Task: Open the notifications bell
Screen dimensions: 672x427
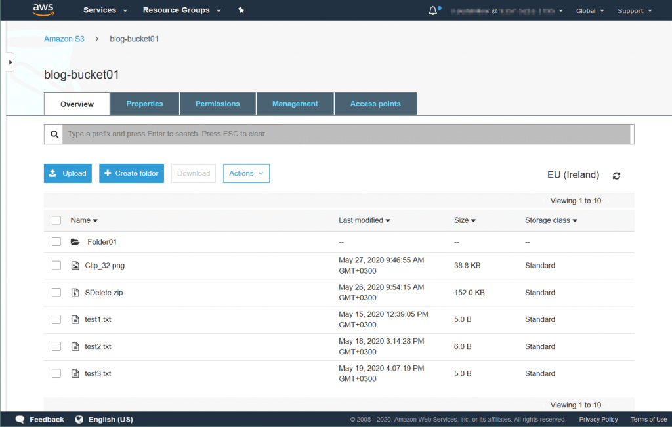Action: click(x=432, y=10)
